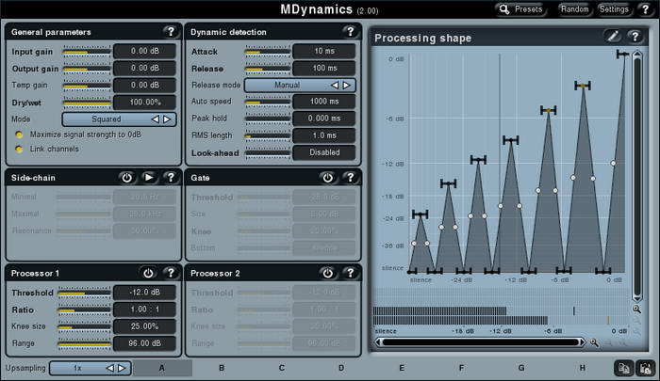The image size is (660, 381).
Task: Toggle the Processor 1 power button
Action: coord(148,273)
